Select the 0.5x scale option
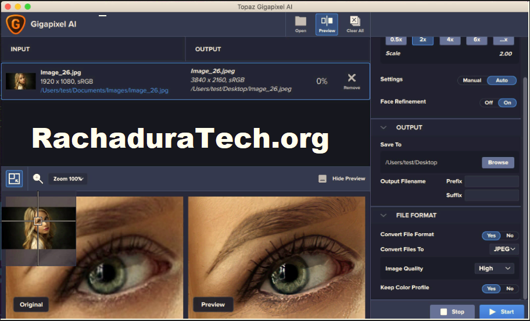Image resolution: width=530 pixels, height=321 pixels. coord(396,40)
